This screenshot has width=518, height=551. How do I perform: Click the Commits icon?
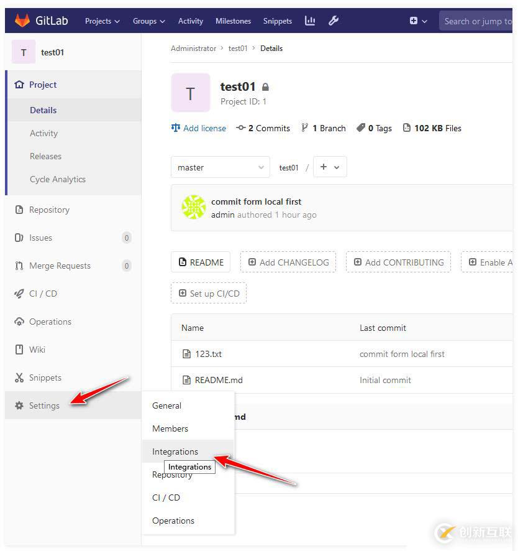coord(241,128)
